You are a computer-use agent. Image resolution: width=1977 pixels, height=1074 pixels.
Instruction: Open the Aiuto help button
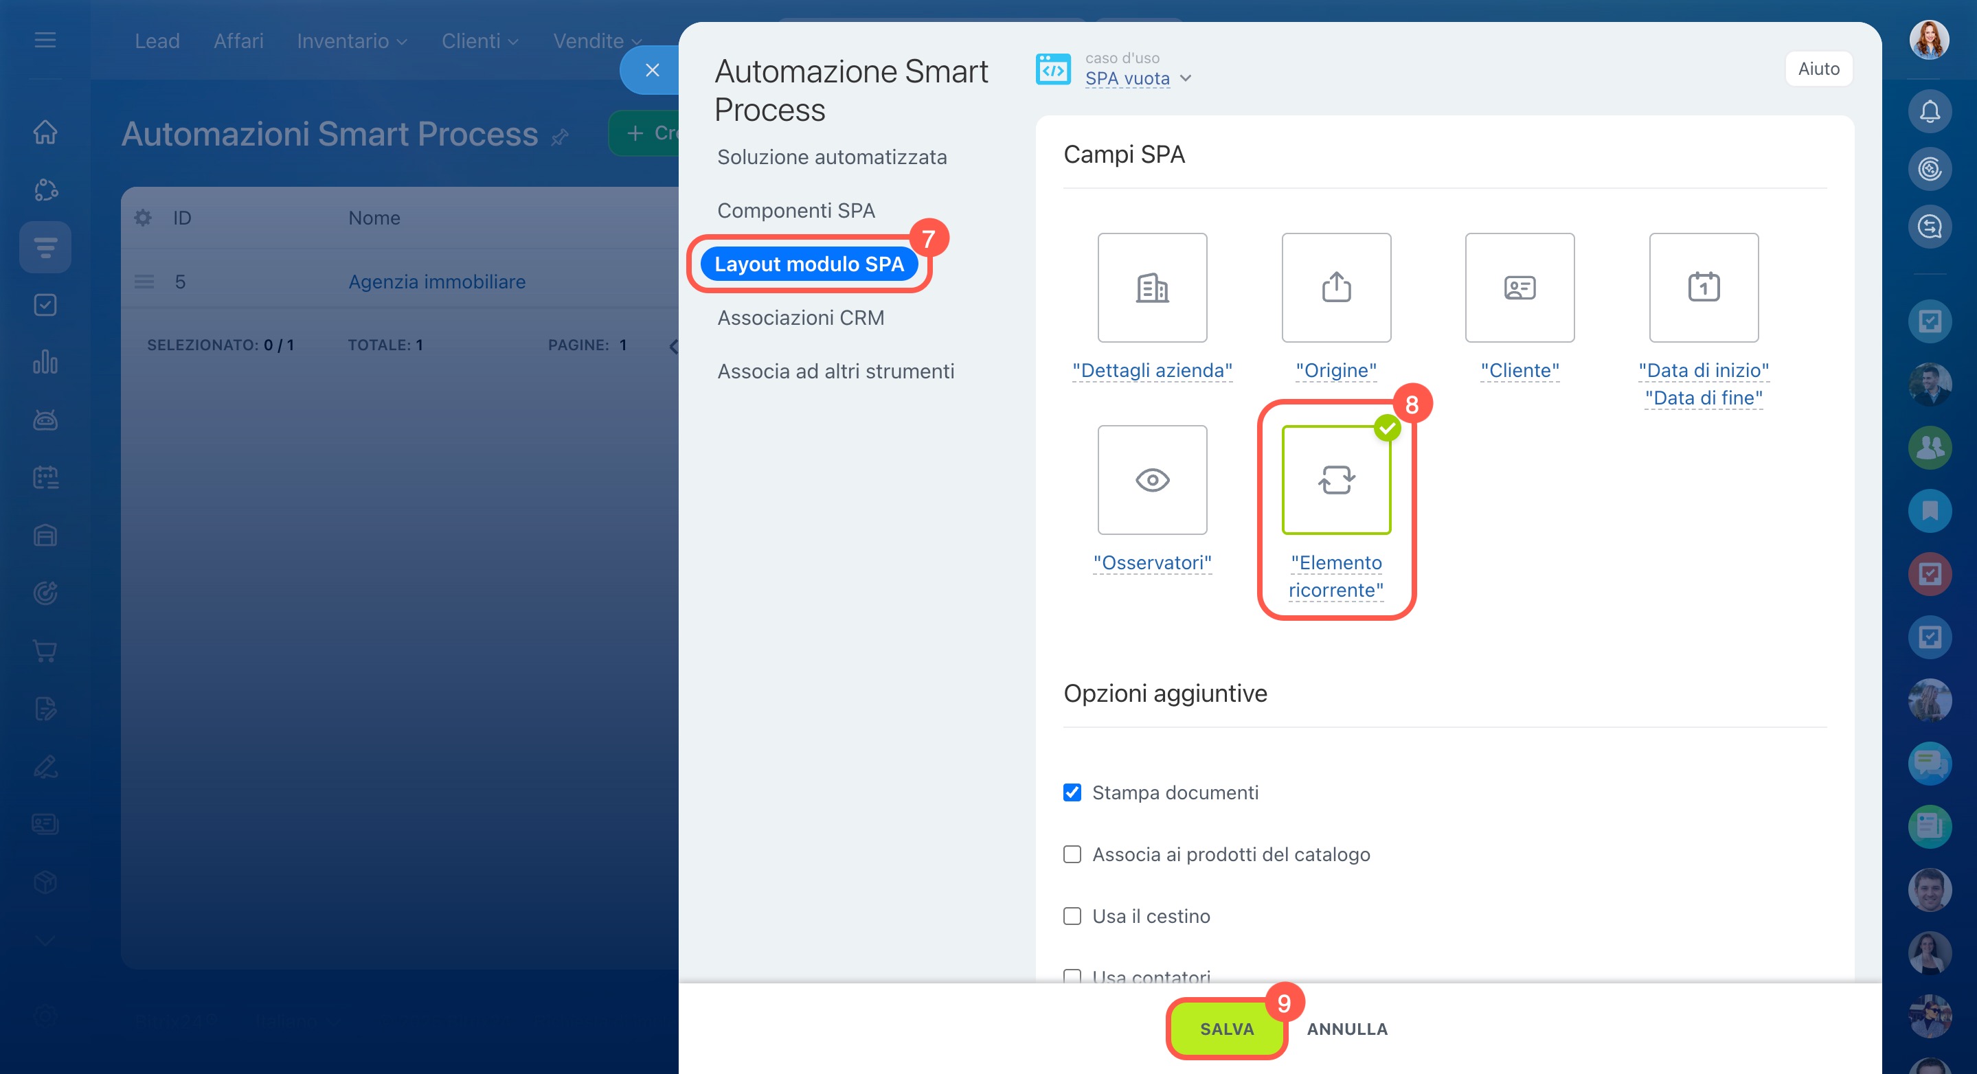[1818, 69]
